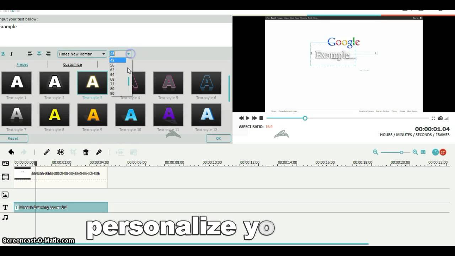Switch to the Customize tab
This screenshot has width=455, height=256.
point(73,64)
